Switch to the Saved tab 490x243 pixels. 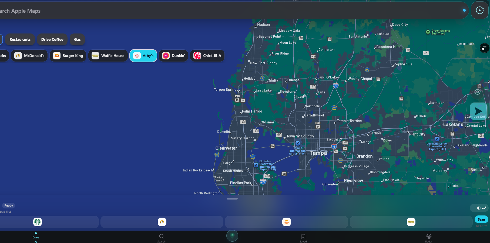click(x=303, y=238)
